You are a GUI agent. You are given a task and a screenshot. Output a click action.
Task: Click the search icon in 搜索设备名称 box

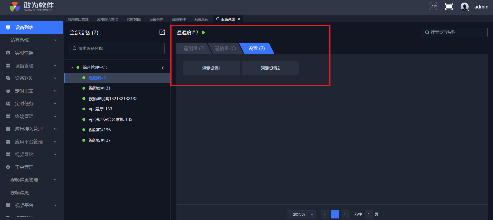[74, 48]
